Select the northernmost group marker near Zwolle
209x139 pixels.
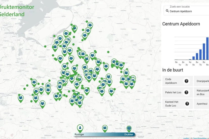click(x=90, y=25)
